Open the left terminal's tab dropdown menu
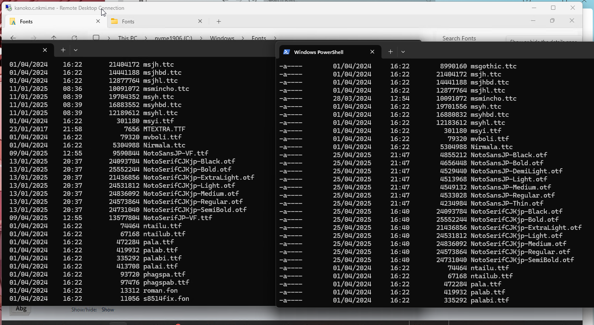This screenshot has height=325, width=594. coord(76,50)
